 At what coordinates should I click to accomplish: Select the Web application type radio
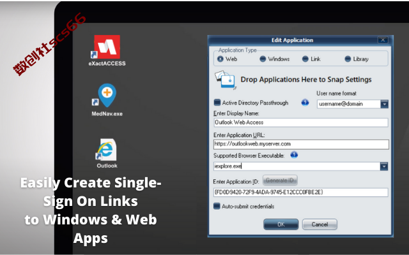[220, 59]
